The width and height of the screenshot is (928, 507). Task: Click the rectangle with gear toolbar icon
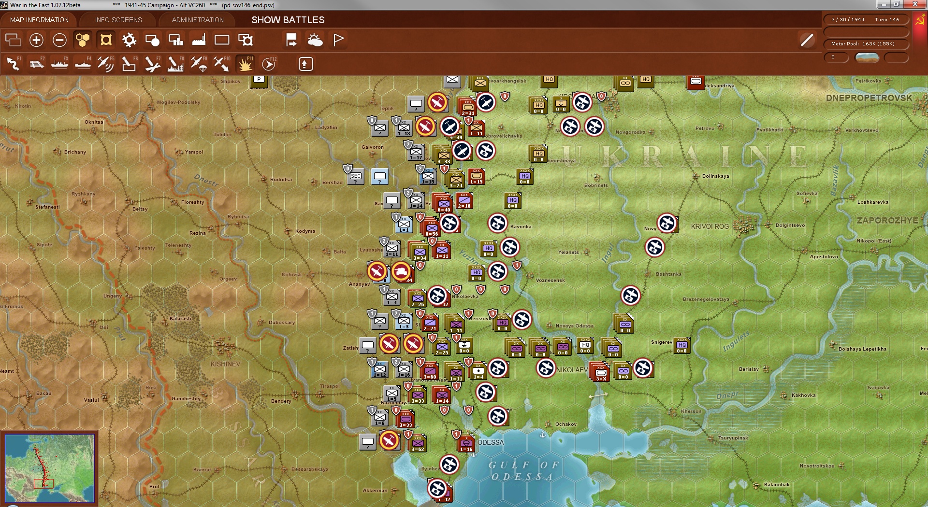coord(246,40)
